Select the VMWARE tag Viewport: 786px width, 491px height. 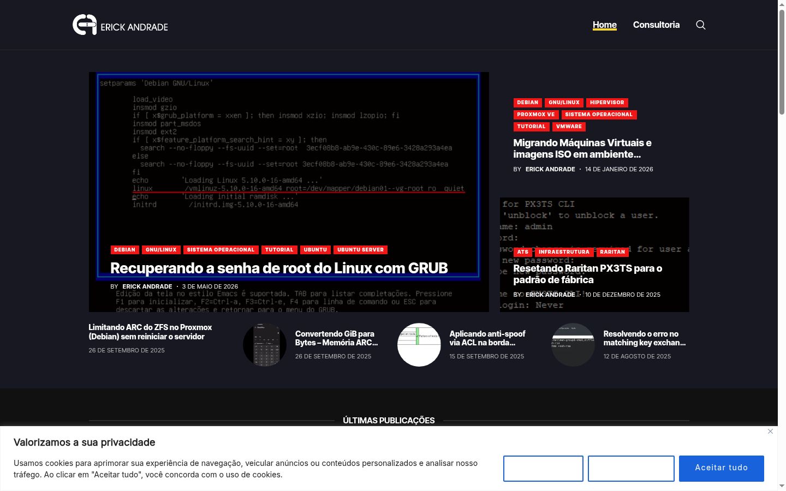tap(569, 127)
